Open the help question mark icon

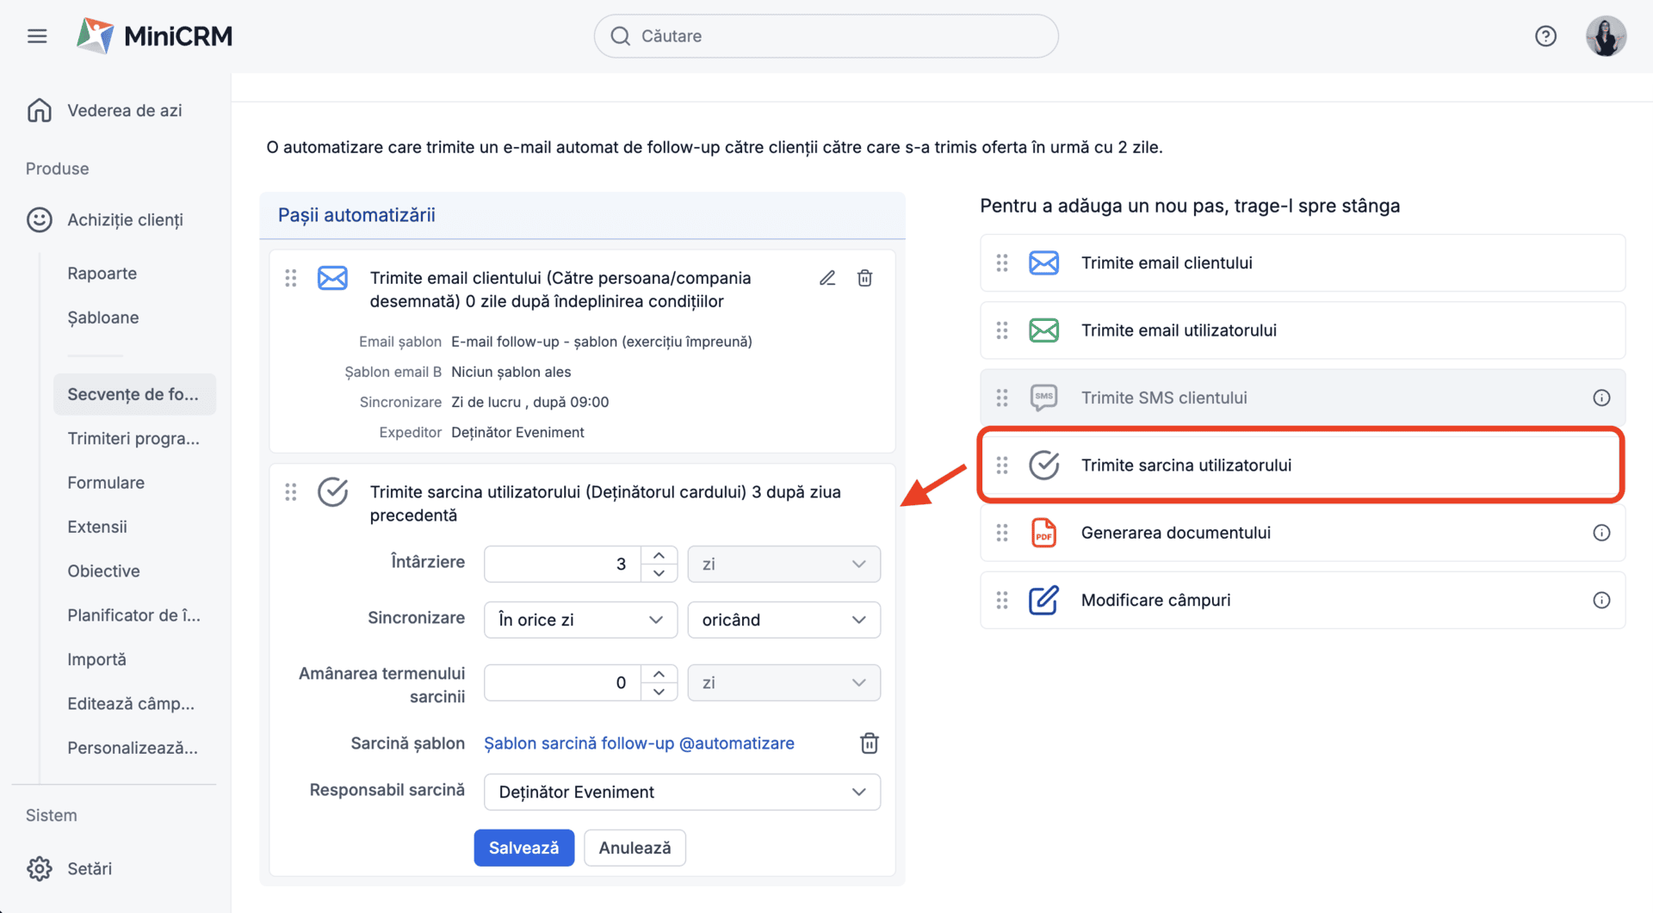1545,36
